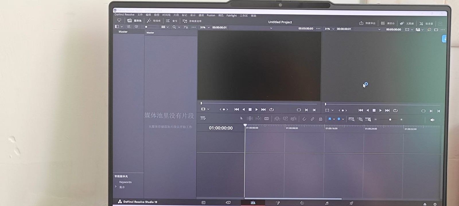Toggle the 调音台 mixer panel
Screen dimensions: 459x206
(x=388, y=23)
